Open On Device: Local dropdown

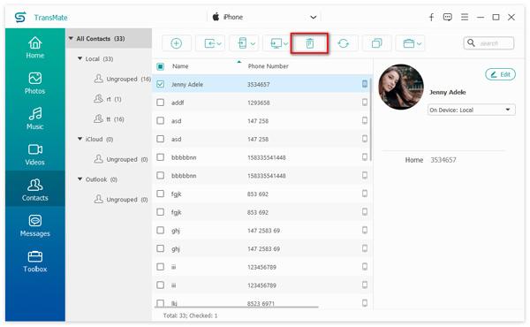[471, 110]
